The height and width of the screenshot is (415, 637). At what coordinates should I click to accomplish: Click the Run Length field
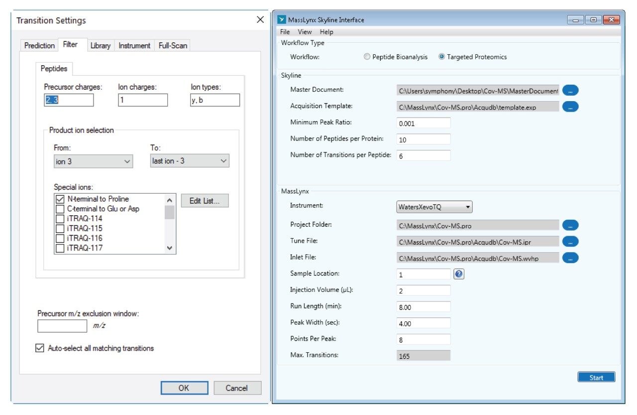[x=424, y=307]
